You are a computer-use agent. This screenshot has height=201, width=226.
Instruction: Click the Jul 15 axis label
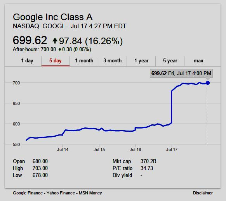pyautogui.click(x=99, y=149)
